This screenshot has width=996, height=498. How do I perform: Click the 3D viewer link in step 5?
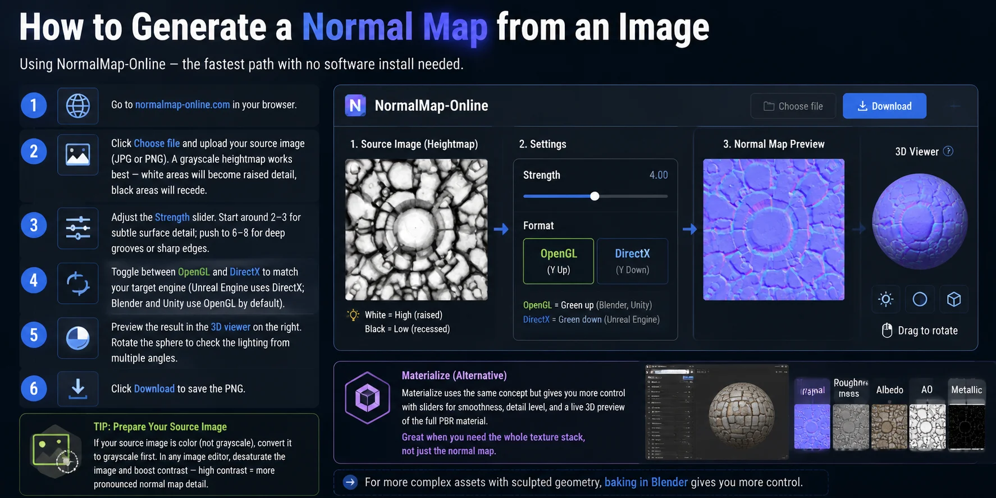231,327
